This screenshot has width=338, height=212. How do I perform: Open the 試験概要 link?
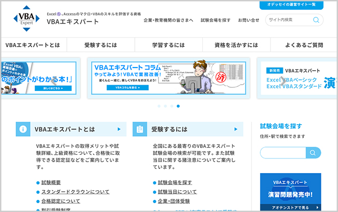coord(51,182)
